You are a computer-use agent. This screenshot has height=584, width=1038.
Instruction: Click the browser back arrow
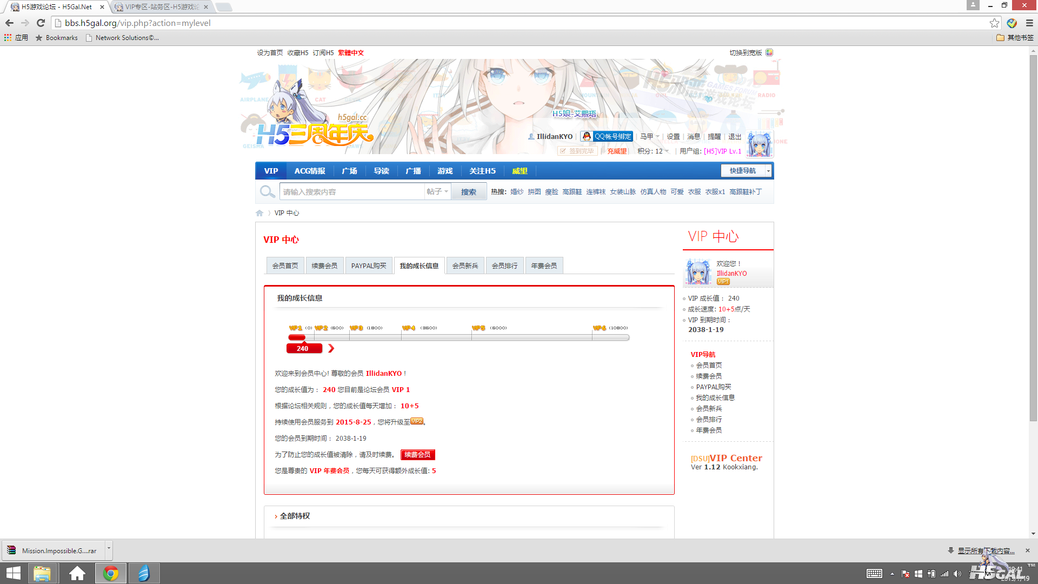(x=9, y=23)
